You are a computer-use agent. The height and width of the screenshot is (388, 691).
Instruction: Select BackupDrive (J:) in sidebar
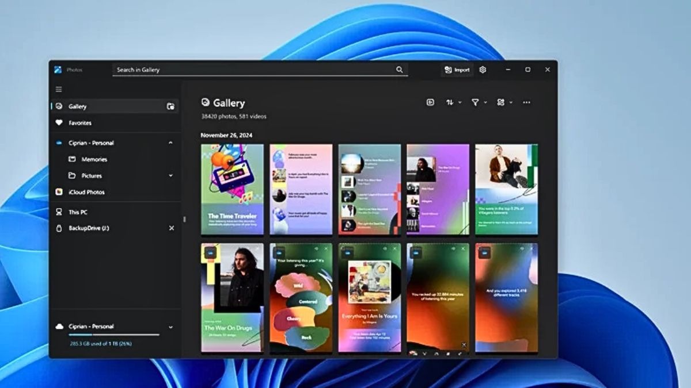tap(115, 228)
